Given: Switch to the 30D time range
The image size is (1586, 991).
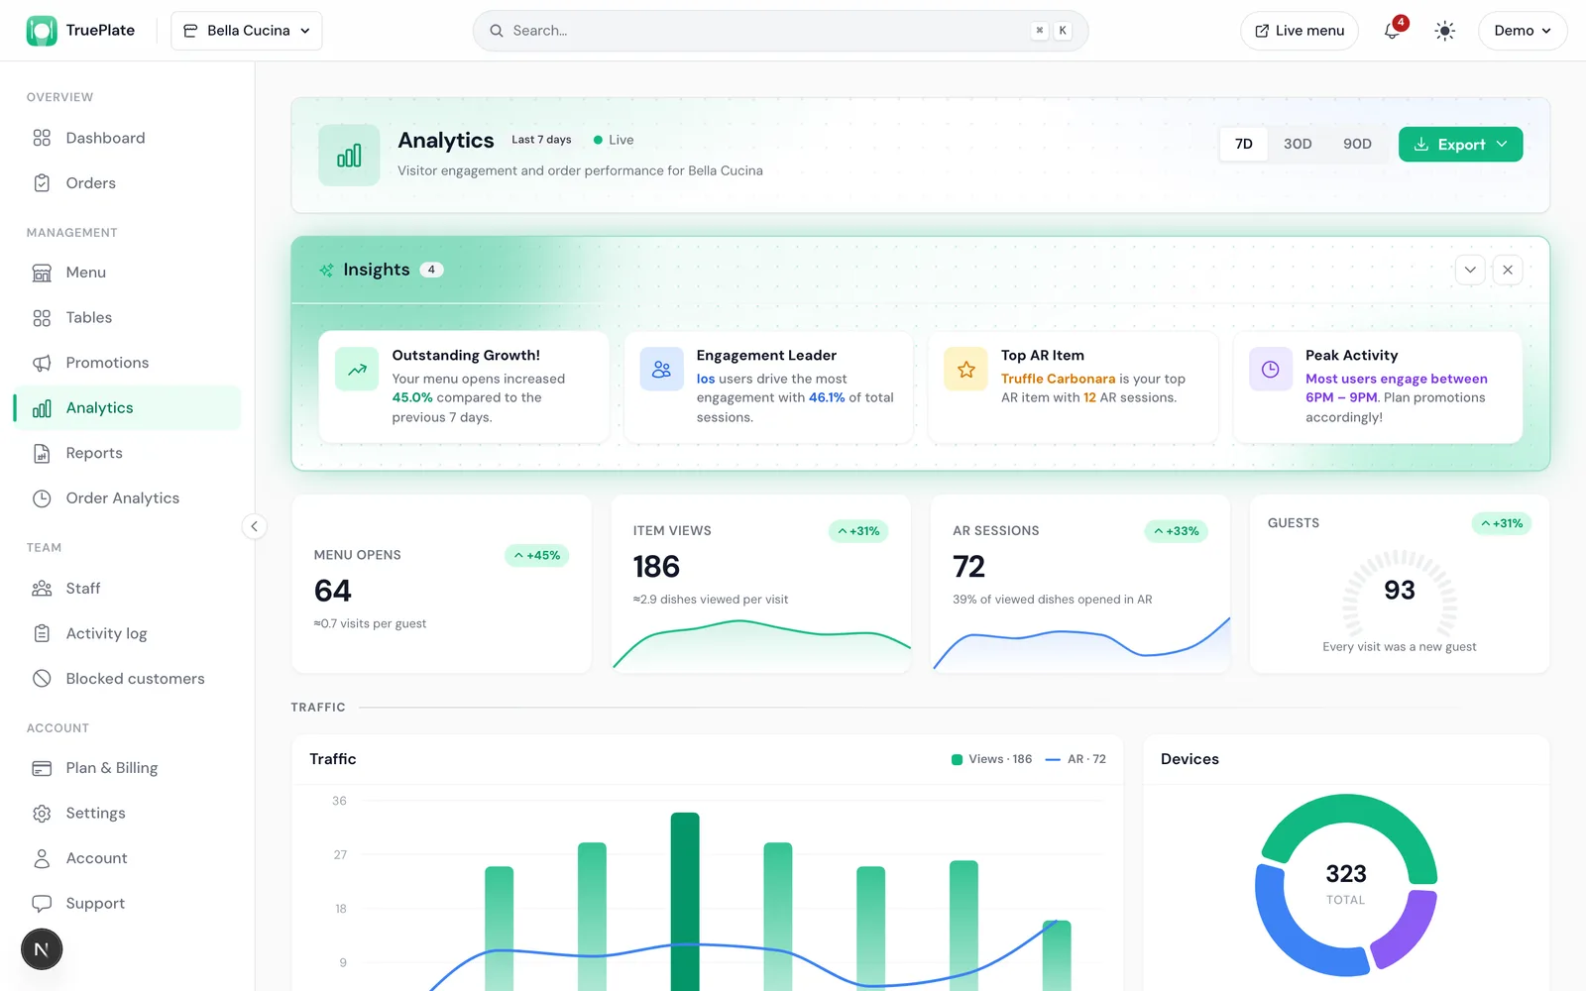Looking at the screenshot, I should point(1297,144).
